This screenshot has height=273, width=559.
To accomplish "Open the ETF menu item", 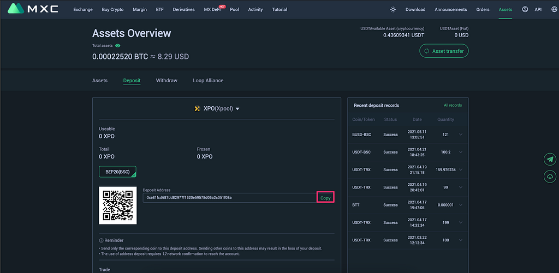I will click(160, 10).
